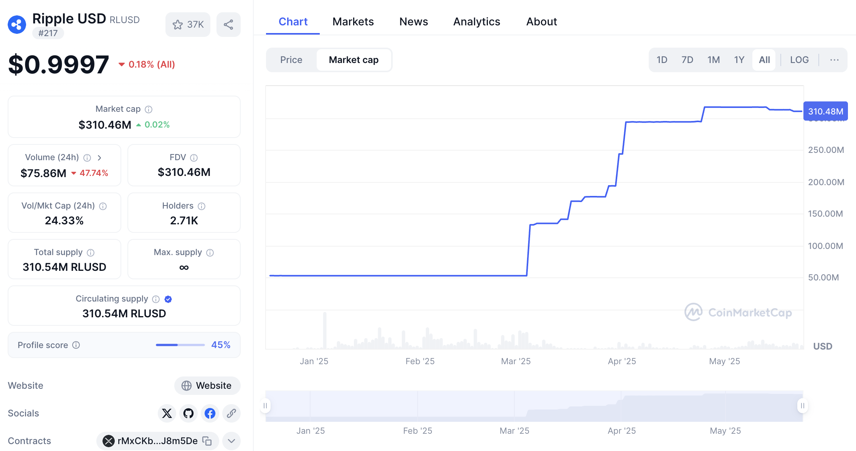Image resolution: width=856 pixels, height=451 pixels.
Task: Switch to the Chart tab
Action: pos(293,22)
